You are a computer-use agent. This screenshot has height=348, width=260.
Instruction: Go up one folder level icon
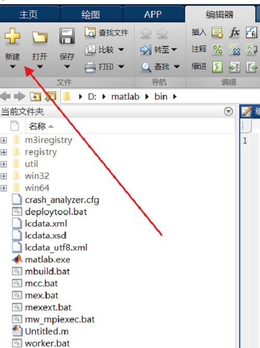(35, 97)
